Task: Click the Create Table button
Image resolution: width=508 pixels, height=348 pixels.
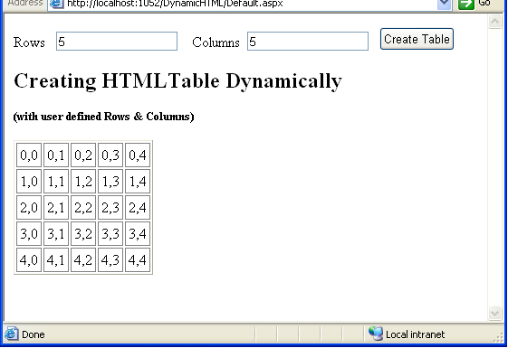Action: [x=417, y=39]
